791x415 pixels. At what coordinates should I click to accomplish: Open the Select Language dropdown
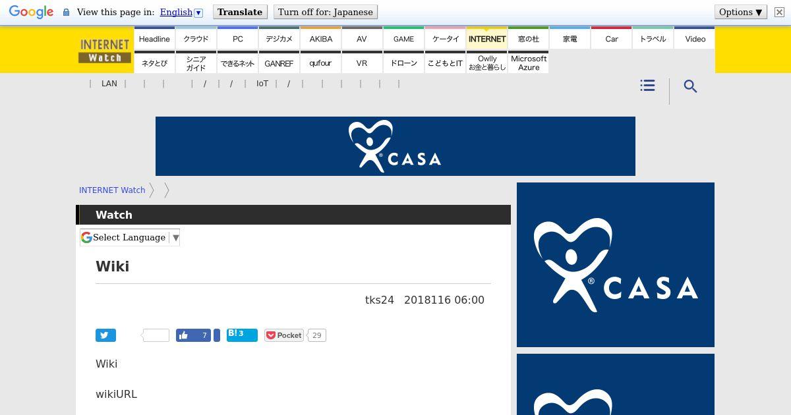coord(130,237)
